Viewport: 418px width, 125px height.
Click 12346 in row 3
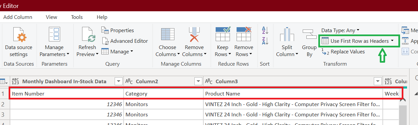pyautogui.click(x=66, y=115)
